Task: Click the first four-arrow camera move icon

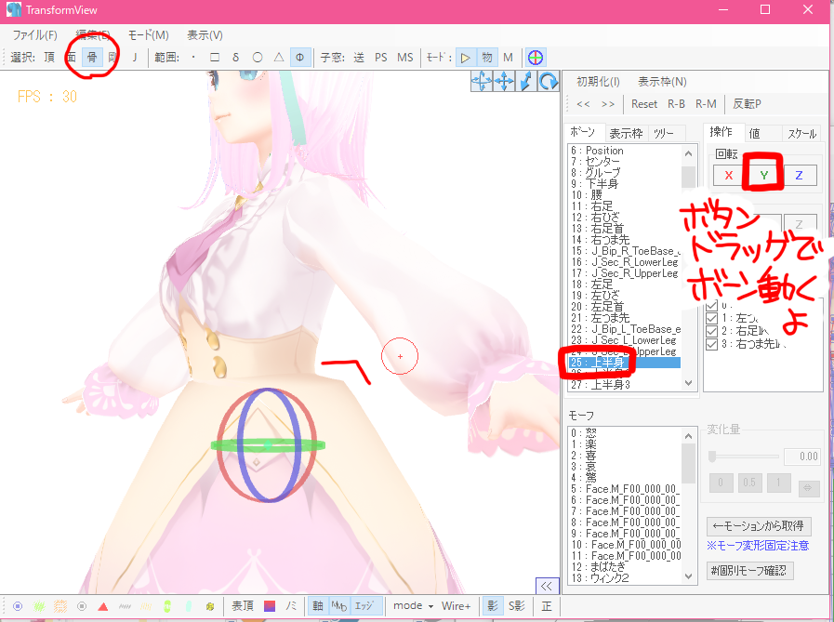Action: (482, 82)
